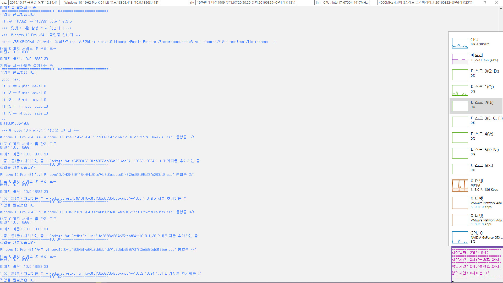Click the 'qaz' label in title bar
503x283 pixels.
[x=4, y=3]
